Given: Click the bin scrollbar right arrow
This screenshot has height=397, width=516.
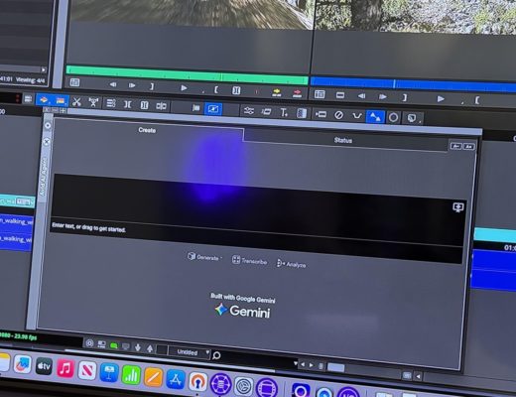Looking at the screenshot, I should coord(44,69).
